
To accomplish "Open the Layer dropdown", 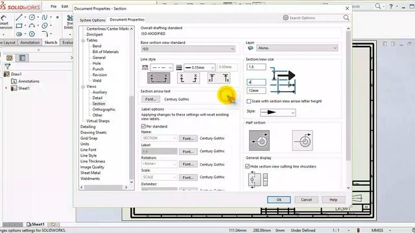I will tap(297, 48).
